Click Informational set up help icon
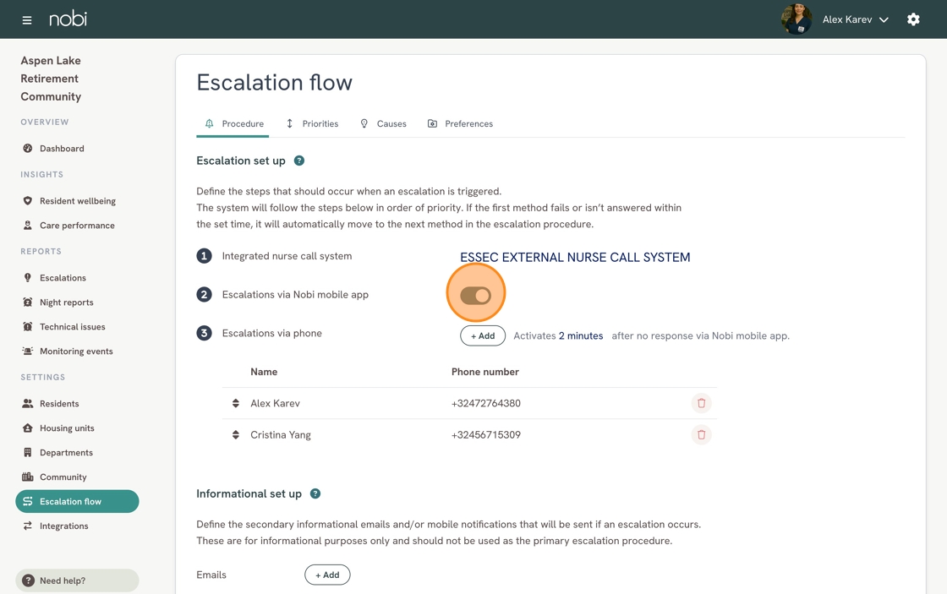Image resolution: width=947 pixels, height=594 pixels. point(315,493)
